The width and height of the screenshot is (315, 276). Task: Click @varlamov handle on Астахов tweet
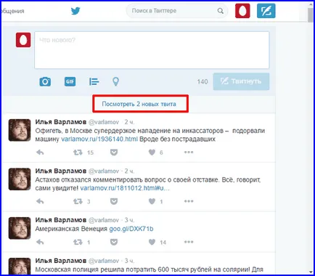tap(104, 171)
